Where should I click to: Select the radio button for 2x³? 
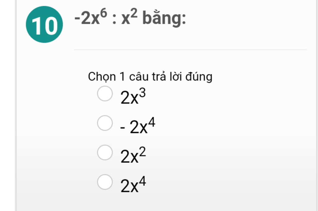point(105,93)
